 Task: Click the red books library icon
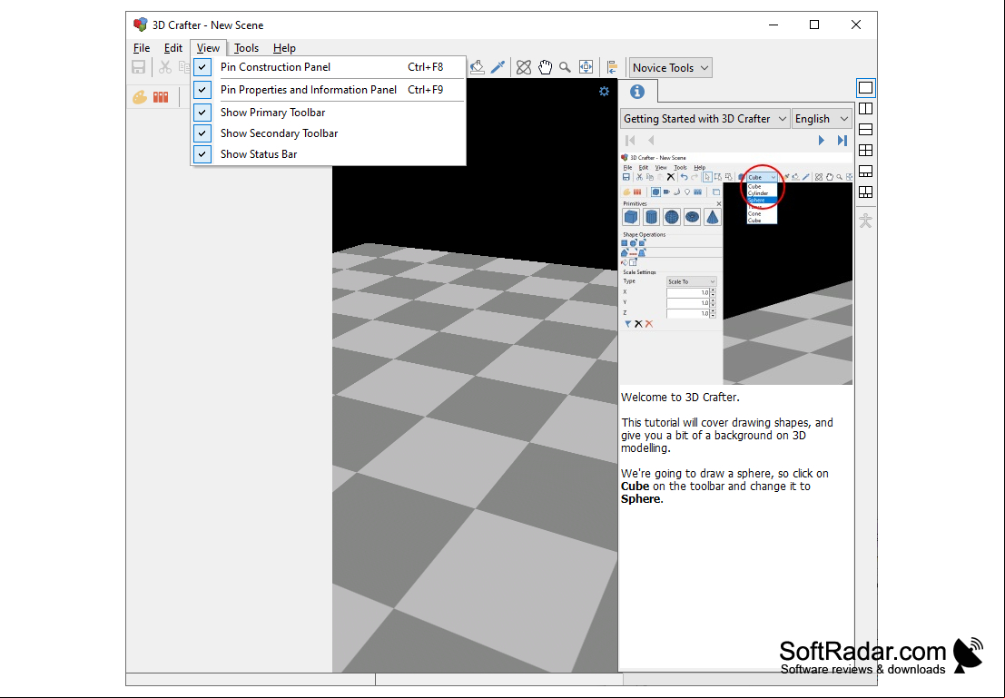click(160, 97)
